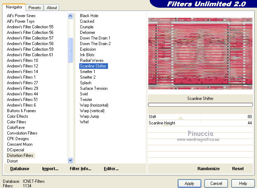Select Crescent Moon category
Image resolution: width=257 pixels, height=188 pixels.
click(20, 144)
